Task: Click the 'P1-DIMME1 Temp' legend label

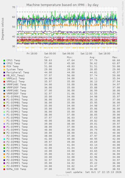Action: pos(17,121)
